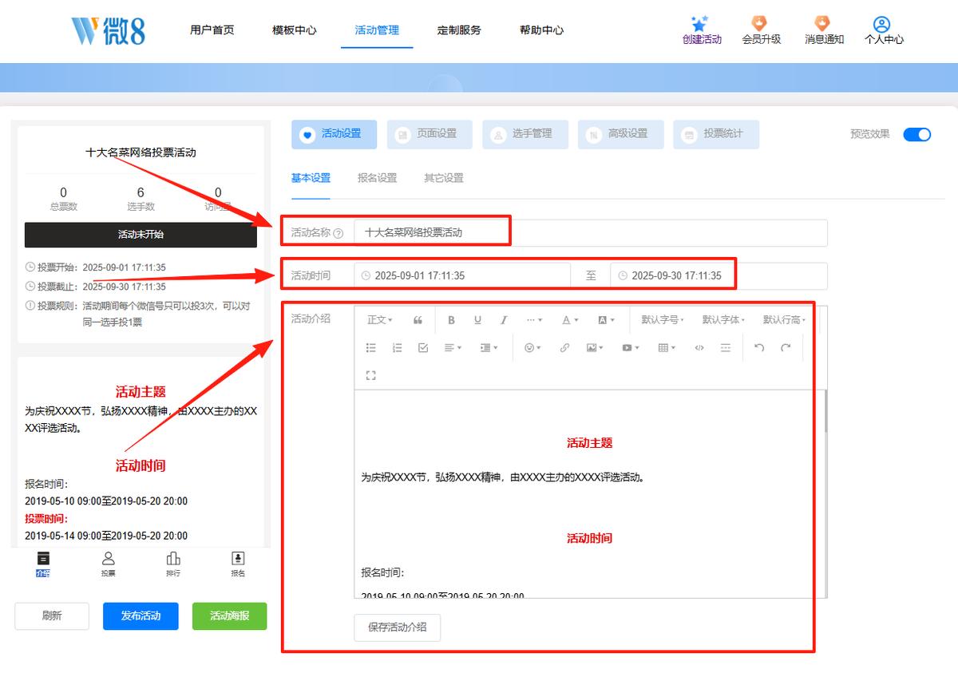The width and height of the screenshot is (958, 677).
Task: Apply italic formatting in the editor
Action: click(504, 320)
